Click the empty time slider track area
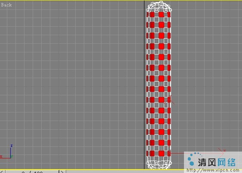The image size is (242, 173). coord(123,172)
